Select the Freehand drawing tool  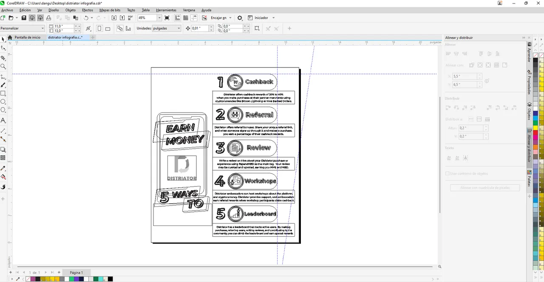click(x=3, y=76)
